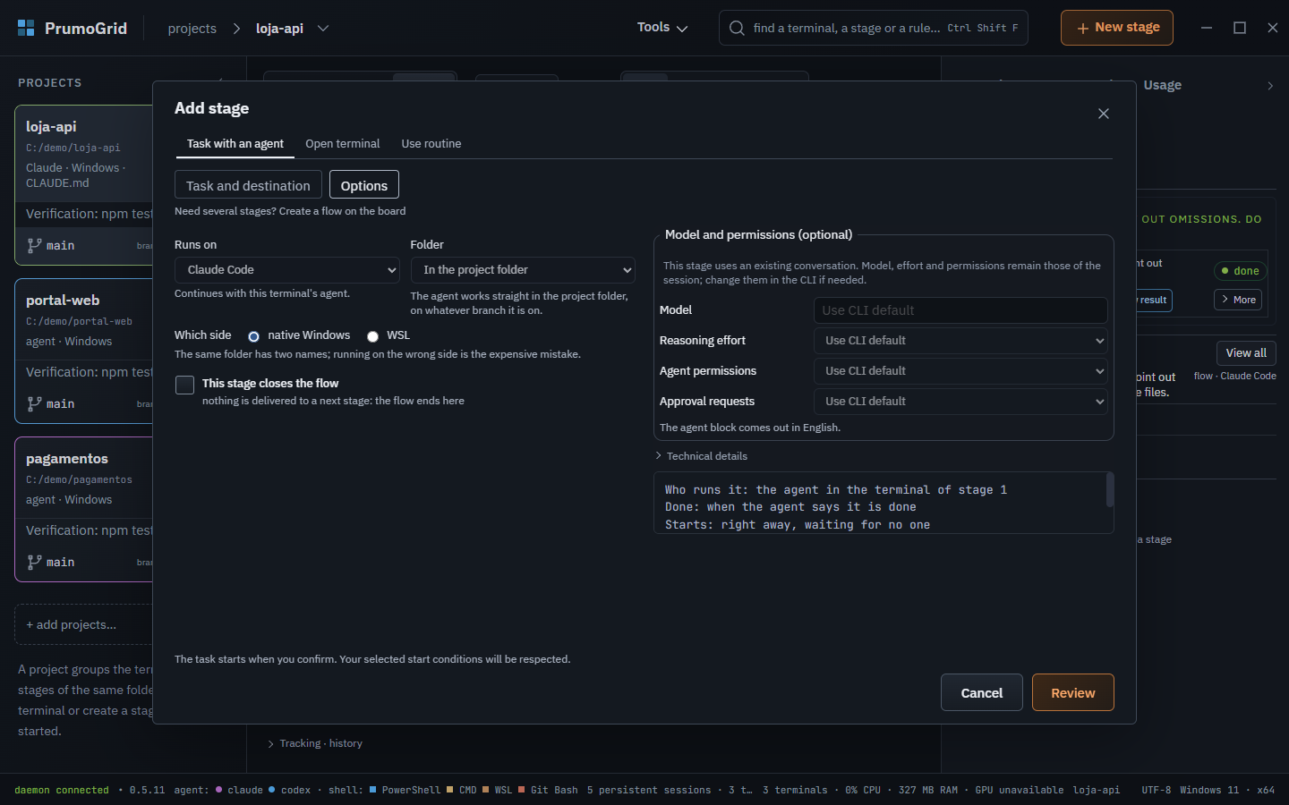Click the PrumoGrid logo icon
This screenshot has width=1289, height=805.
(26, 28)
